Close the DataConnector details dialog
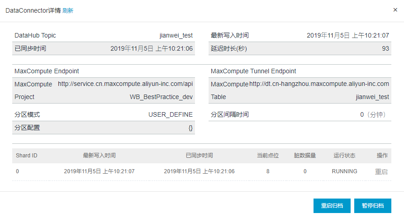The width and height of the screenshot is (404, 218). 395,10
